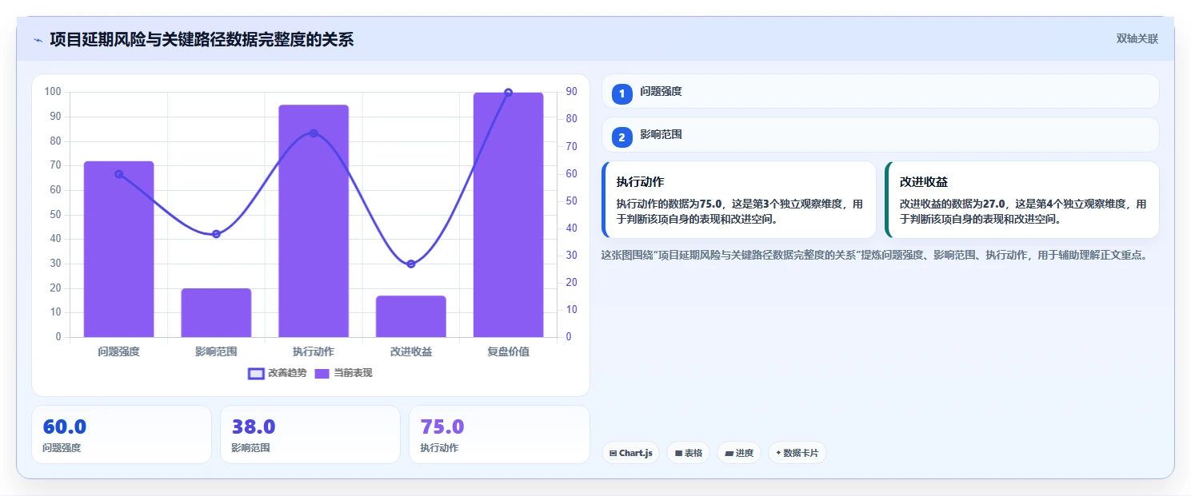Toggle the 当前表现 legend item

(343, 373)
